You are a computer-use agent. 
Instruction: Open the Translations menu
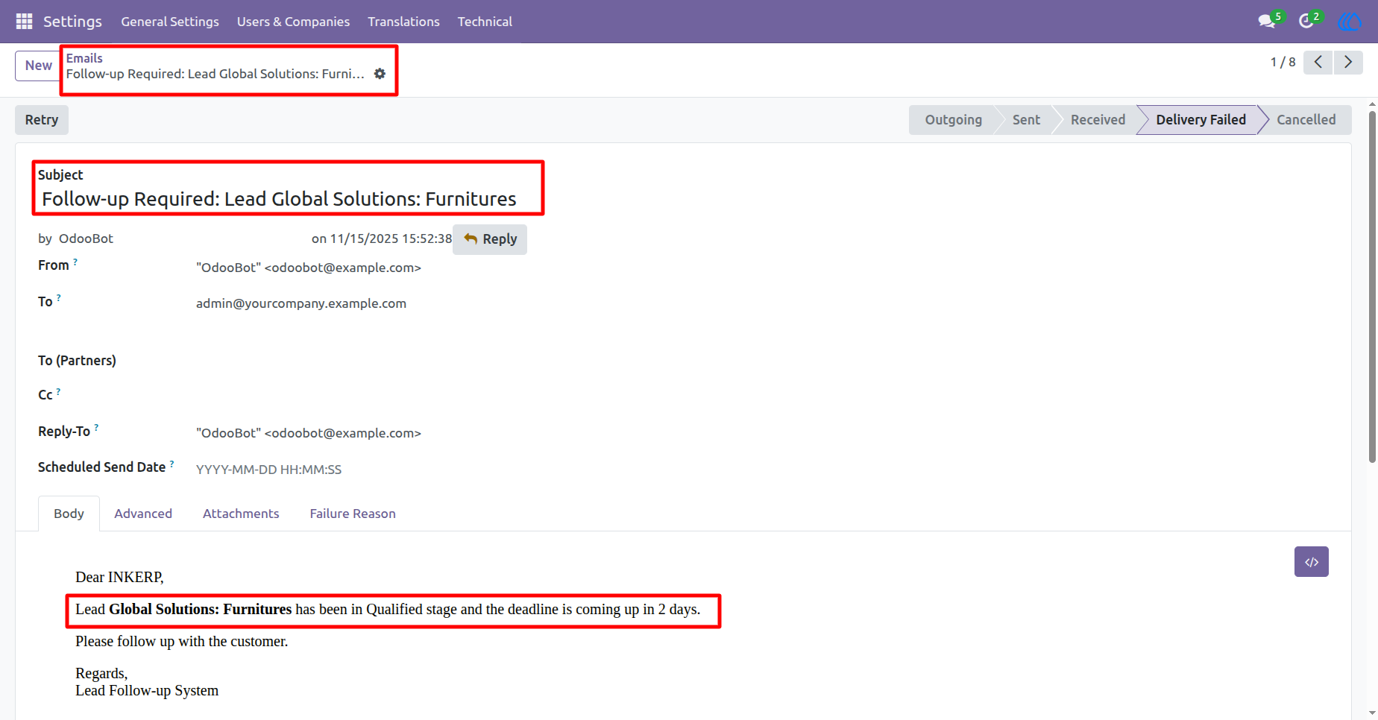click(403, 22)
